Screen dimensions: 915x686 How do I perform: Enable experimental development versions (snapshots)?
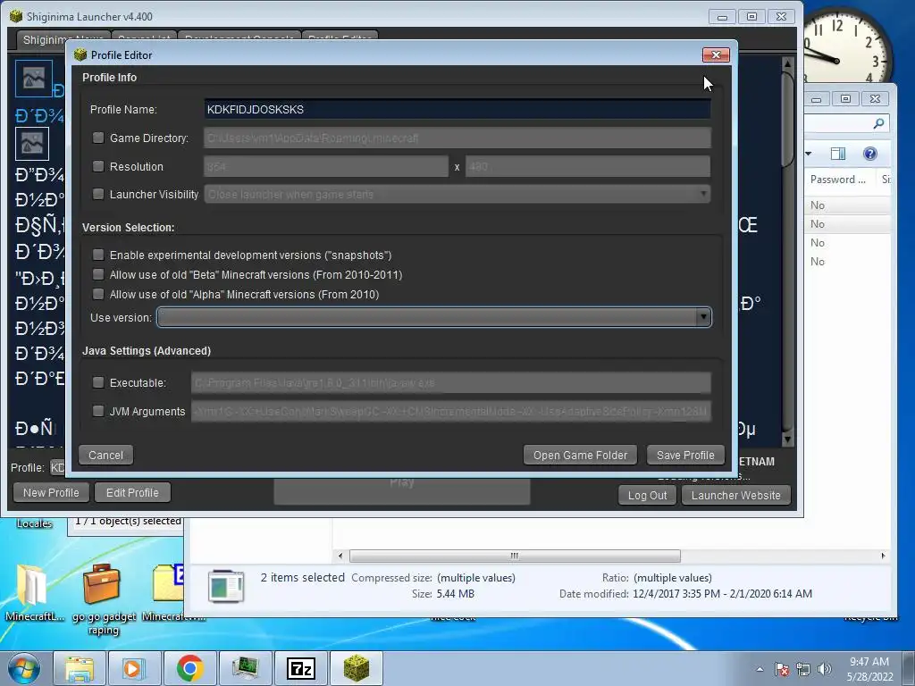(x=98, y=255)
